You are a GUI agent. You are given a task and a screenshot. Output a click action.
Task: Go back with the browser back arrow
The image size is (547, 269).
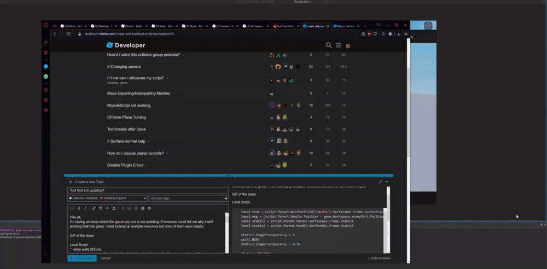[x=54, y=34]
